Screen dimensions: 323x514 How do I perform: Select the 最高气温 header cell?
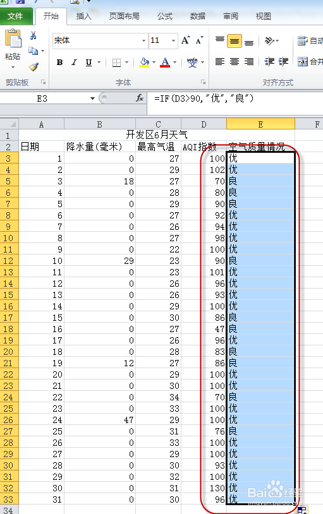click(158, 146)
